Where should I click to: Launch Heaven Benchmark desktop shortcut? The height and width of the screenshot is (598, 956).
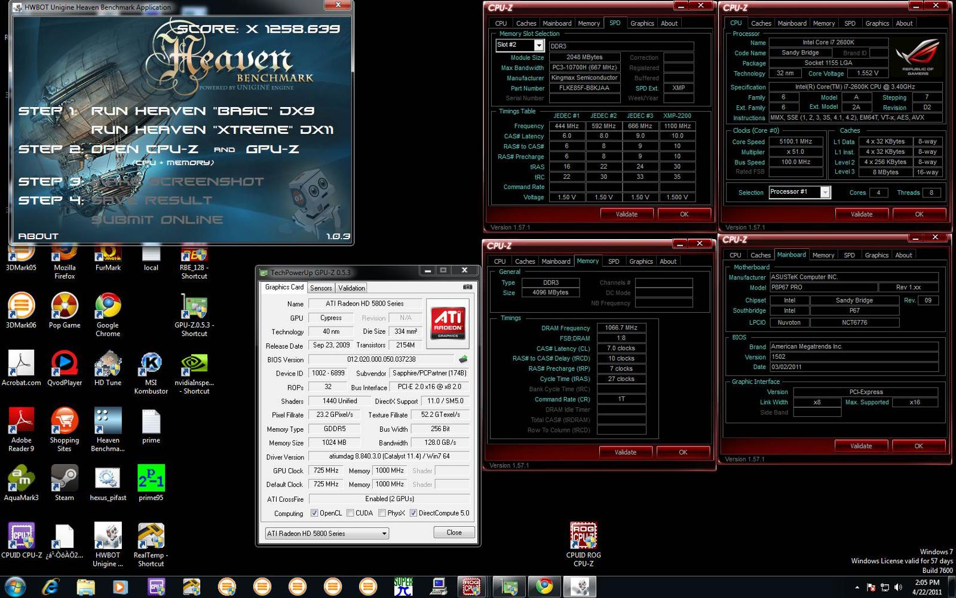pos(108,429)
